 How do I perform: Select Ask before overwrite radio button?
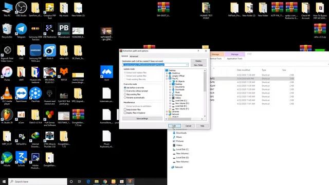(x=125, y=88)
